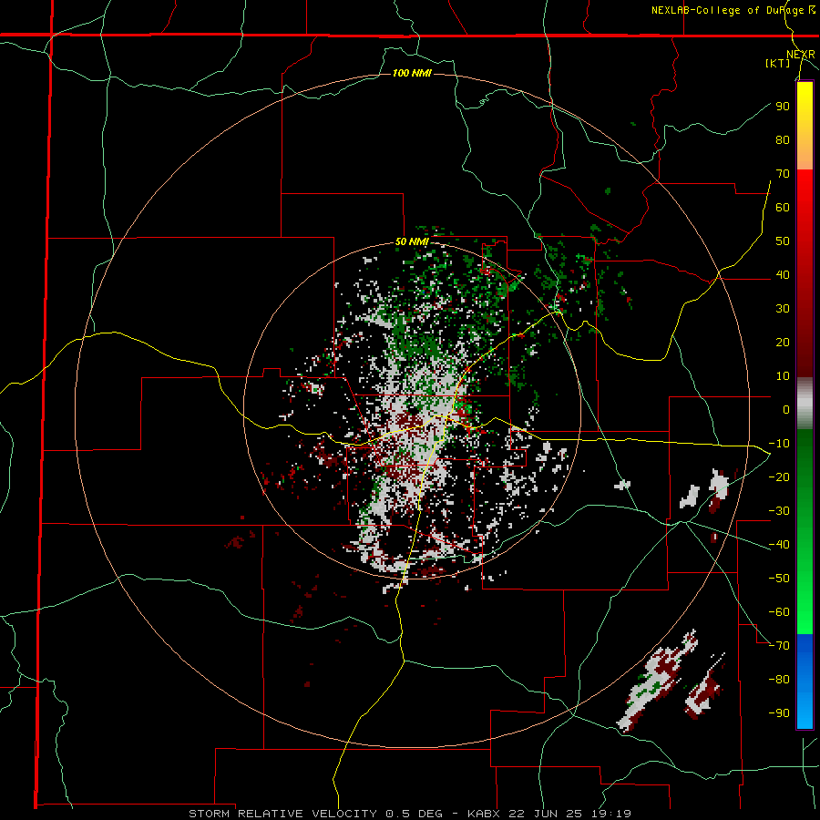Viewport: 820px width, 820px height.
Task: Click the 20 label on velocity scale
Action: pos(783,342)
